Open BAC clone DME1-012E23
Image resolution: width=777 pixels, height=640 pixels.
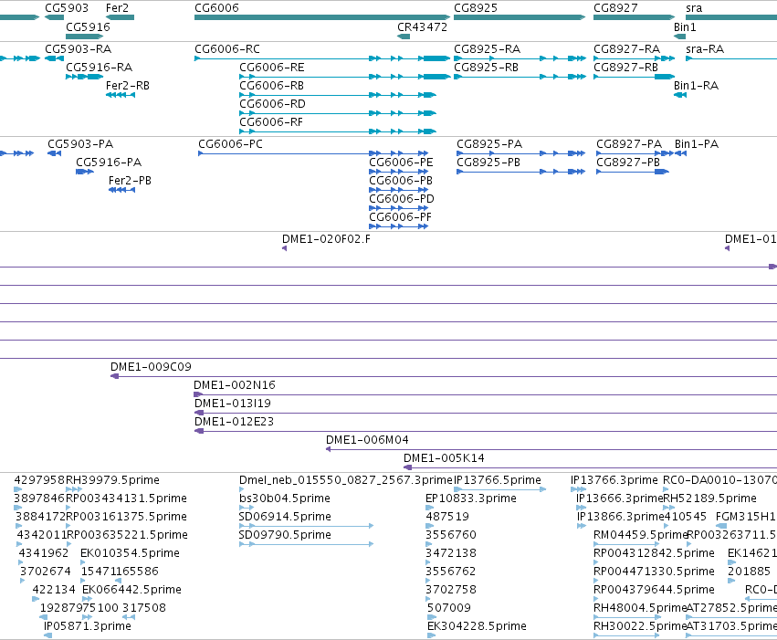click(x=234, y=422)
